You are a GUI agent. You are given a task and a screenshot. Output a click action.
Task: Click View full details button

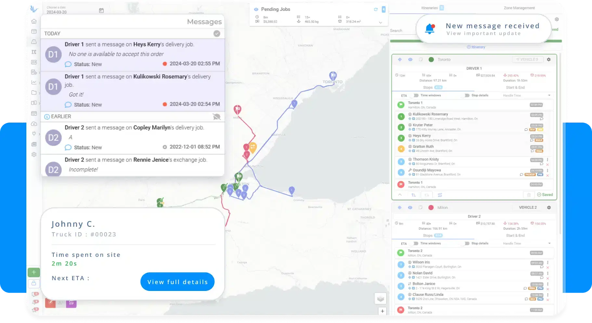pyautogui.click(x=177, y=282)
